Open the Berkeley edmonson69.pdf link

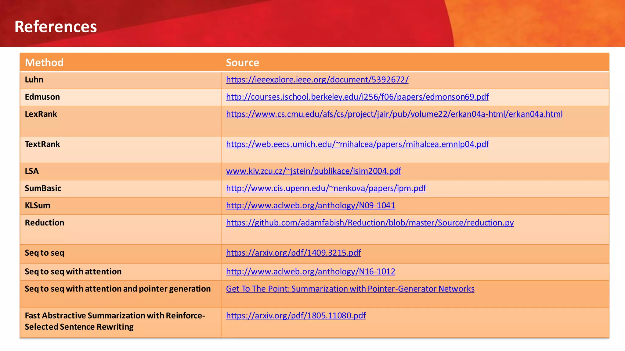(357, 97)
